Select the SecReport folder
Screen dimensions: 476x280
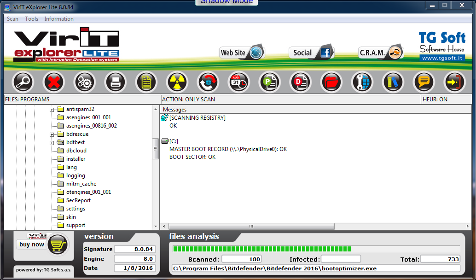tap(78, 200)
